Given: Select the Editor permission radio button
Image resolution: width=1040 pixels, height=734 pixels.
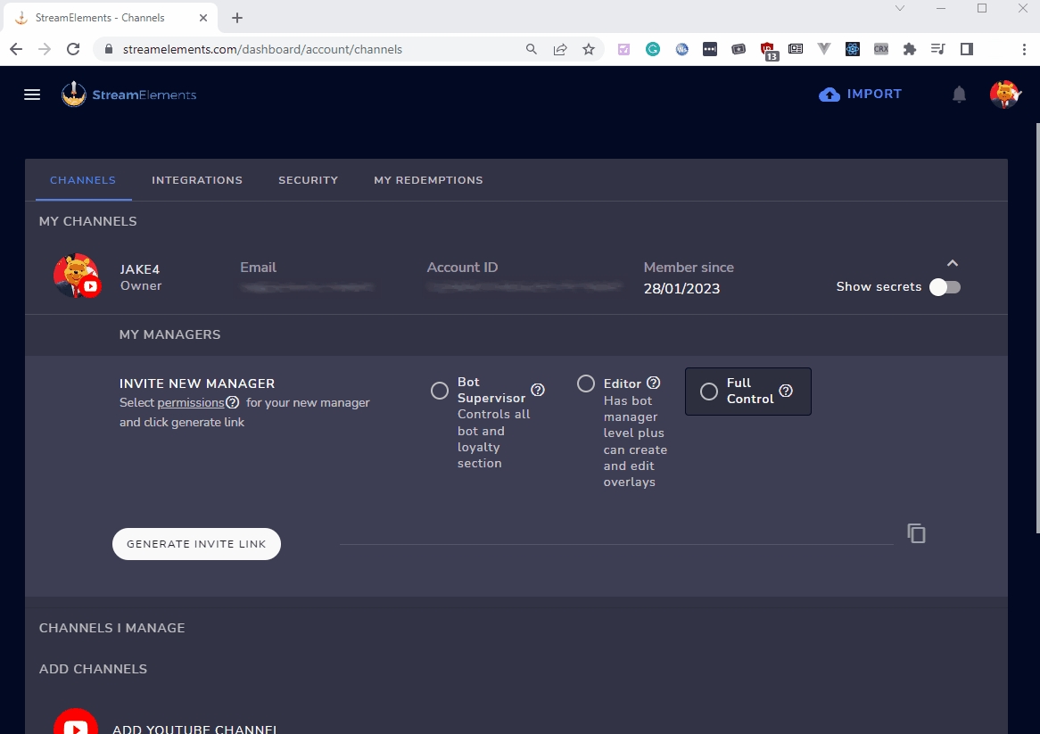Looking at the screenshot, I should tap(586, 383).
